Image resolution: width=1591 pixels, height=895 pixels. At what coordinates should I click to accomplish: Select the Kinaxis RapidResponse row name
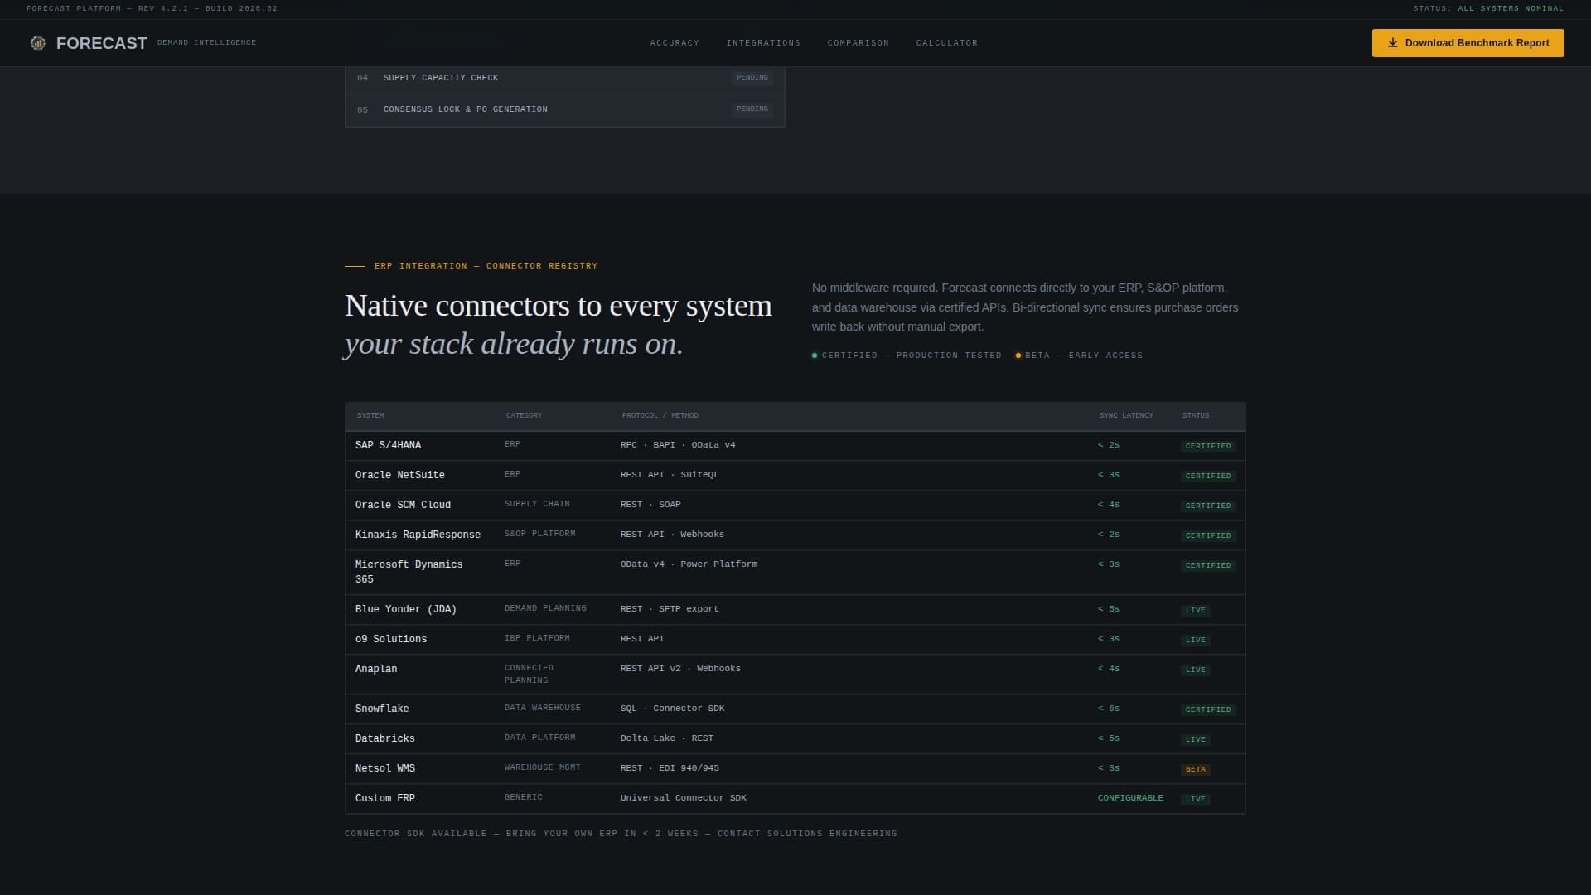(x=418, y=535)
